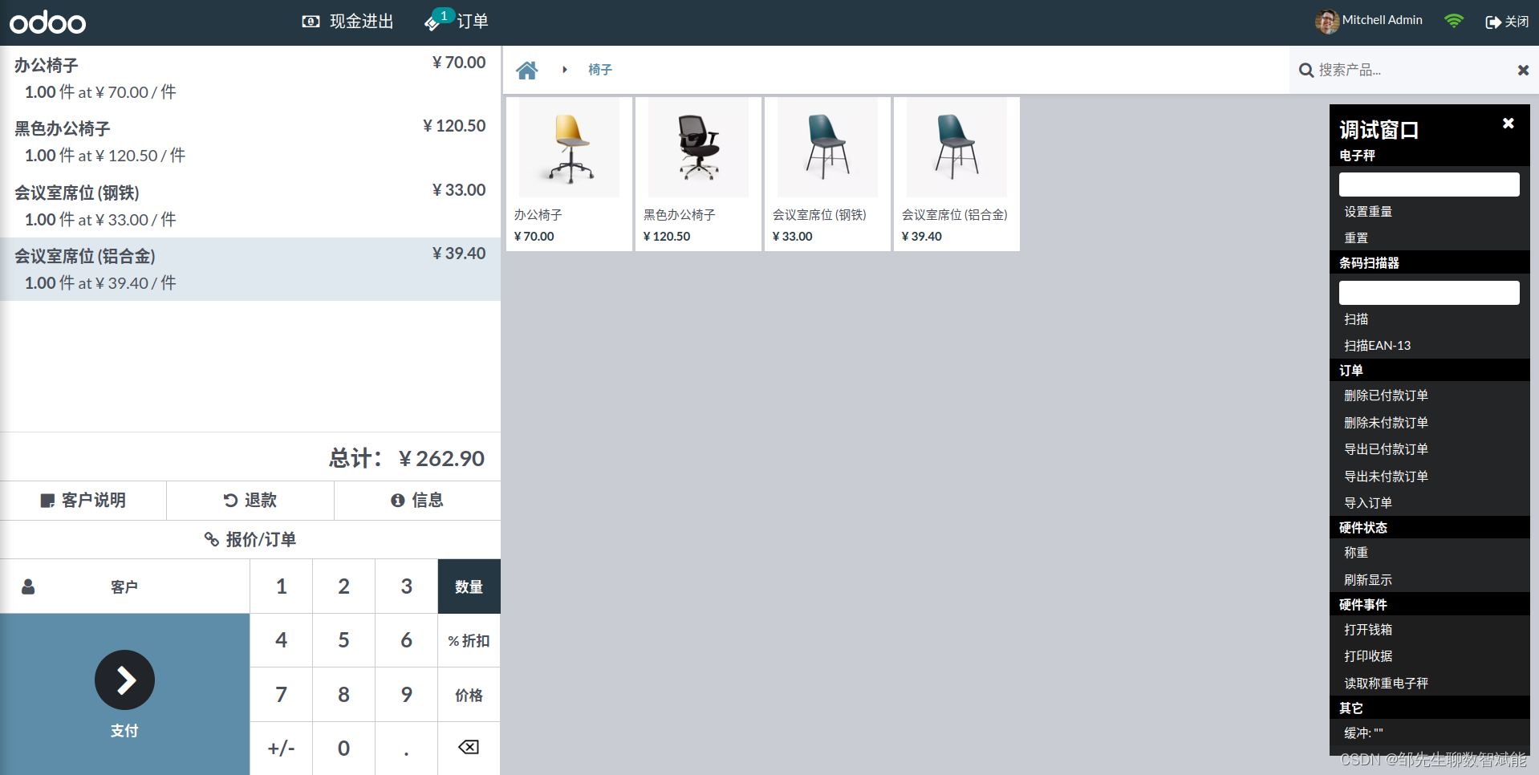Click the 支付 payment arrow button
Screen dimensions: 1539x775
[x=124, y=694]
